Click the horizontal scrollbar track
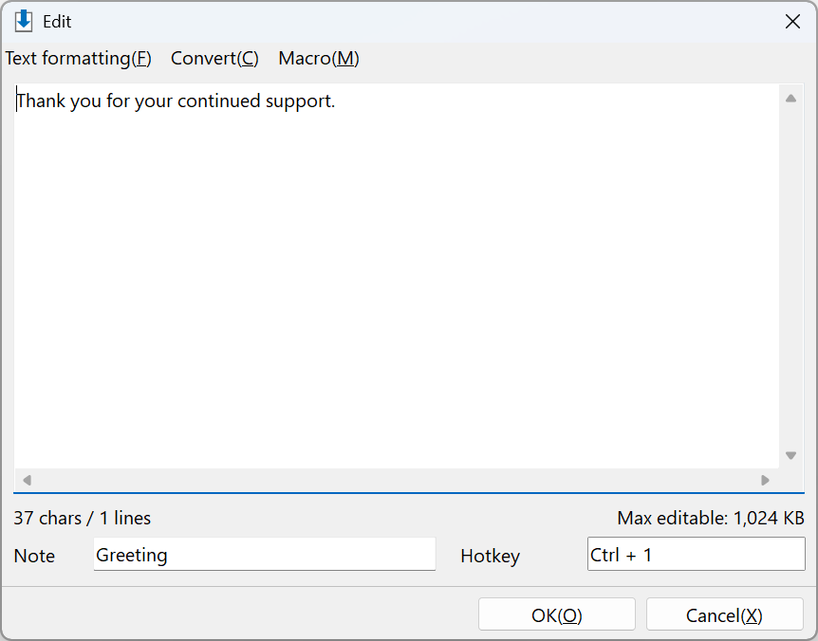This screenshot has height=641, width=818. 397,480
